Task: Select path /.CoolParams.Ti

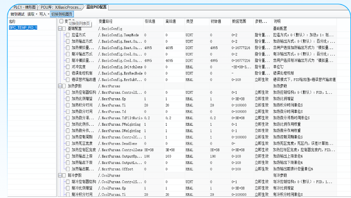Action: (112, 195)
